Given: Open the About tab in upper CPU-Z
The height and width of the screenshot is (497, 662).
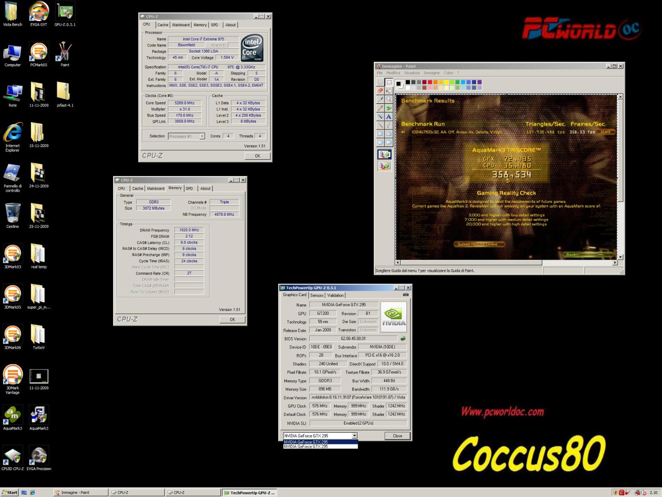Looking at the screenshot, I should point(231,25).
